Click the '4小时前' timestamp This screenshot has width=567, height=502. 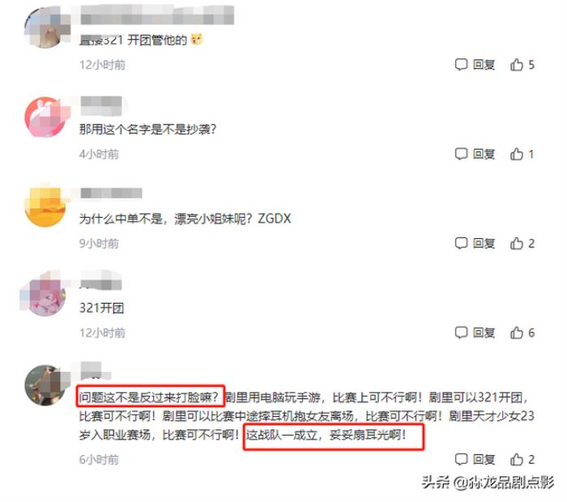pos(99,155)
